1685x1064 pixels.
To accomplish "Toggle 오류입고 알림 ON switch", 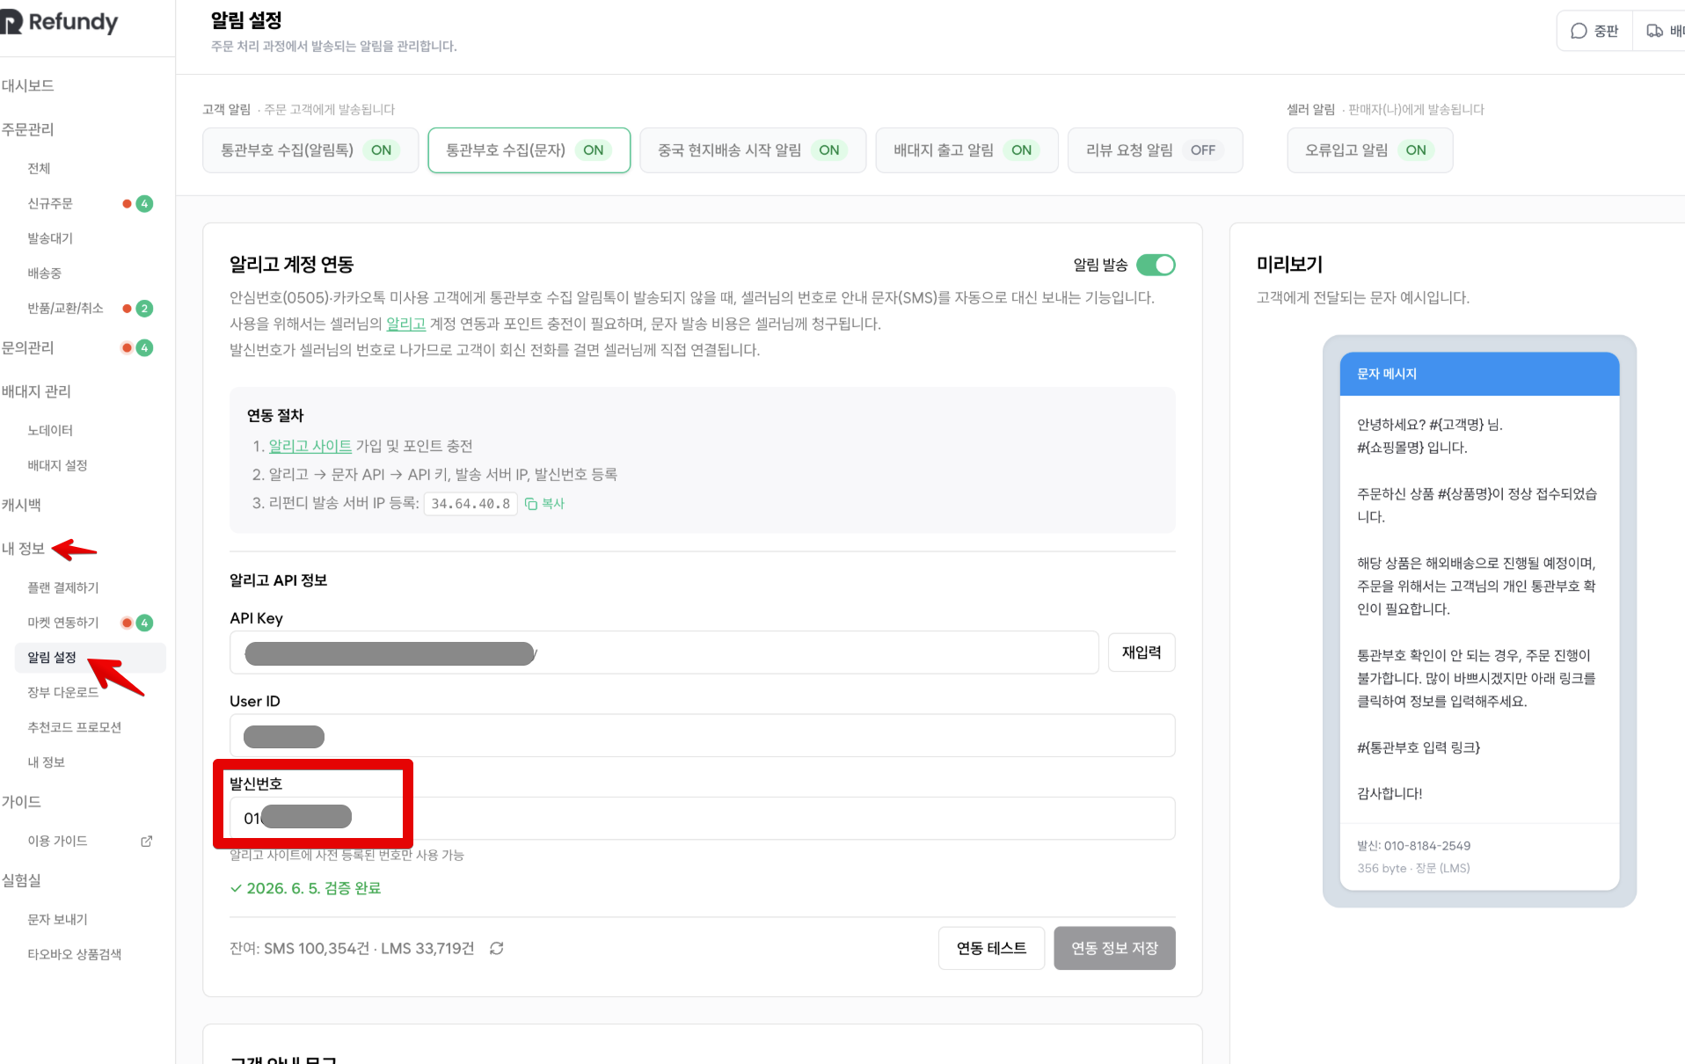I will click(x=1415, y=150).
